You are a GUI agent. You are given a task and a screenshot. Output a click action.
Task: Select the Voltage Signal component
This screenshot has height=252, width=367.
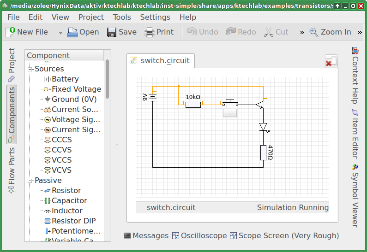click(72, 120)
